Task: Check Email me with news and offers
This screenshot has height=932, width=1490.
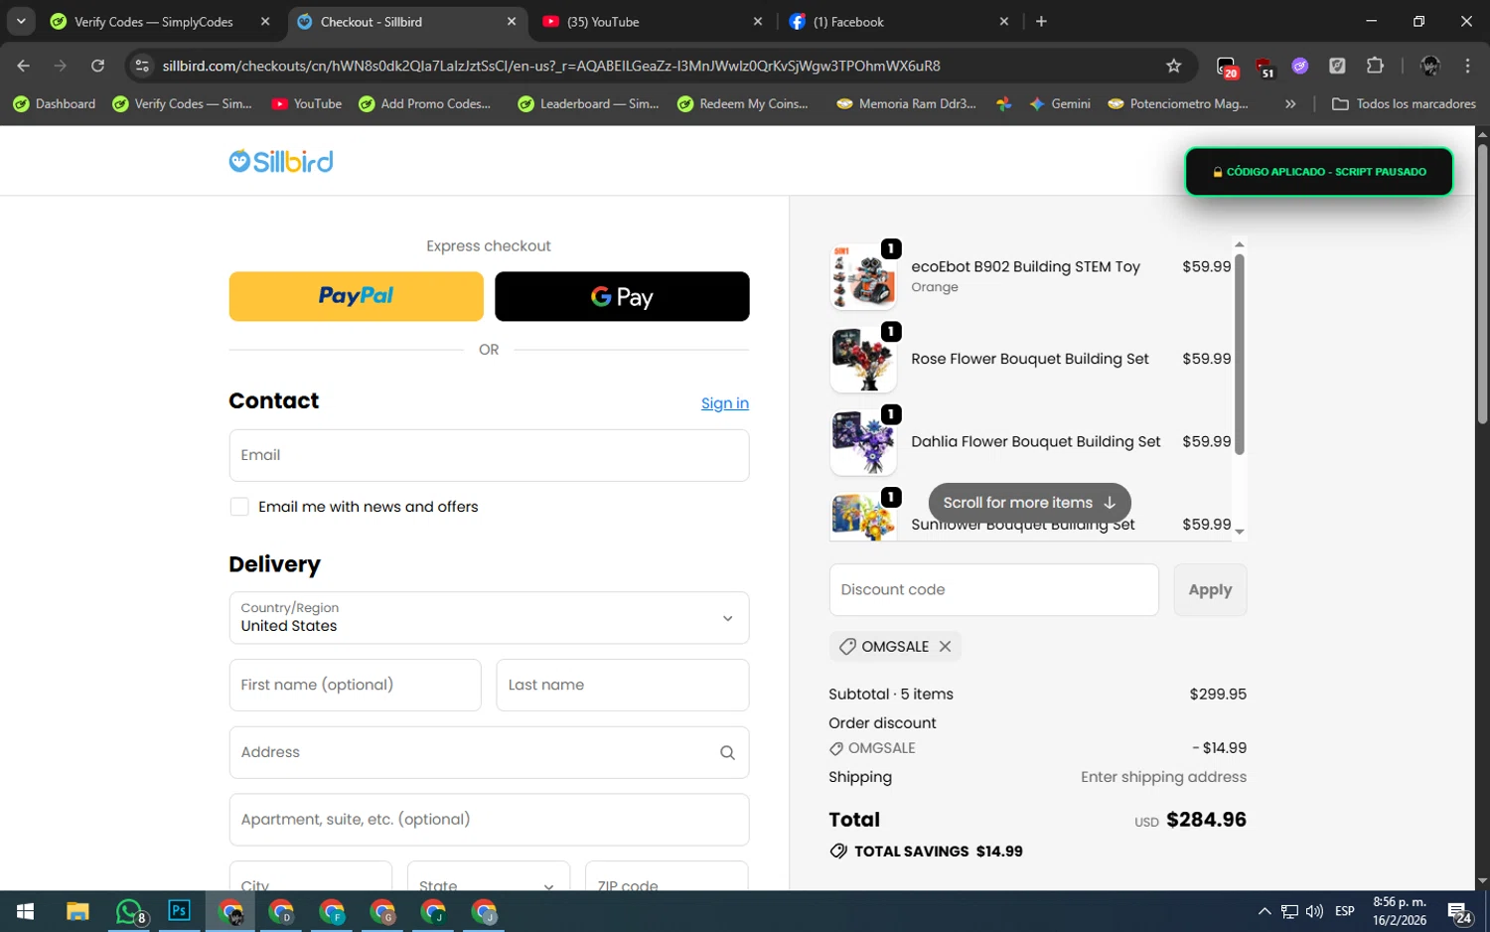Action: [239, 507]
